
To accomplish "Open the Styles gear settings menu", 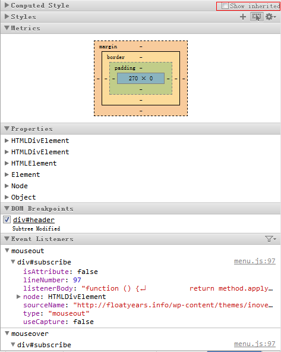I will coord(270,17).
